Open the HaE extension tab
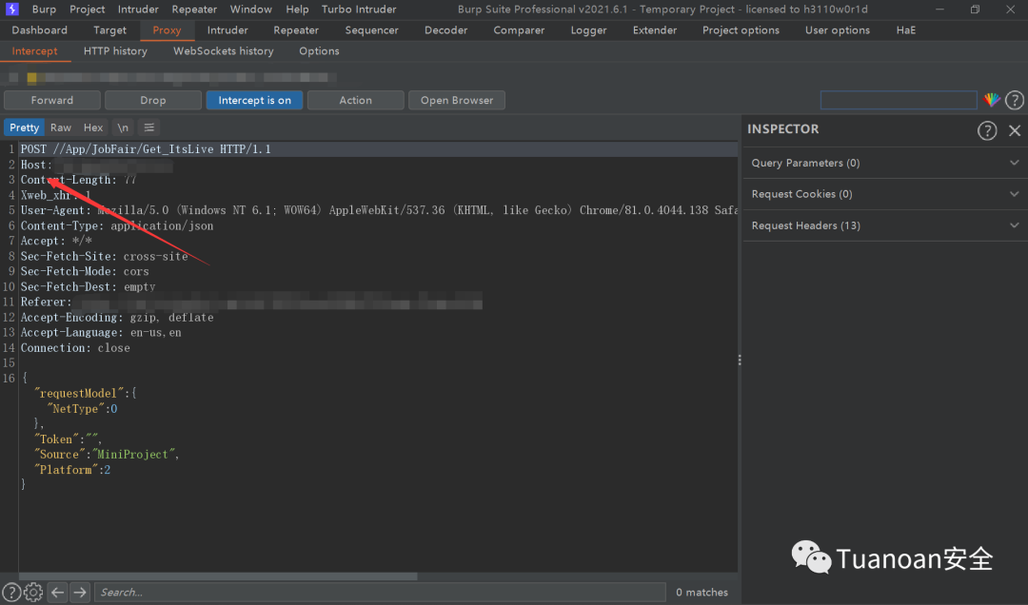Viewport: 1028px width, 605px height. click(x=905, y=30)
